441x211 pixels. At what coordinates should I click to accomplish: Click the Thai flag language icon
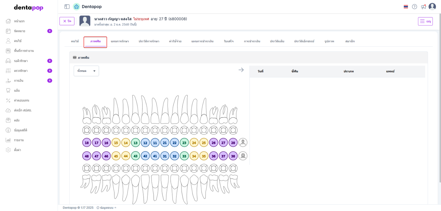click(406, 7)
